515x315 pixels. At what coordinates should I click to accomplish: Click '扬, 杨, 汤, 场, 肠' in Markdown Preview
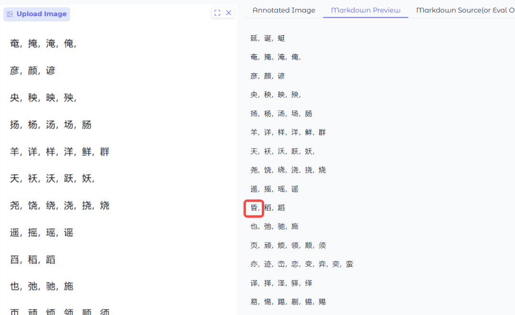point(281,113)
